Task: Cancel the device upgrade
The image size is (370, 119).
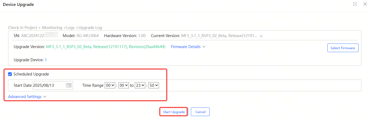Action: 200,112
